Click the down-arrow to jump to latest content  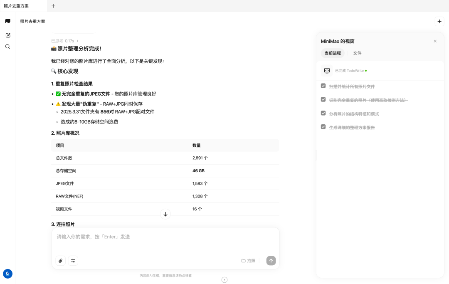[165, 214]
